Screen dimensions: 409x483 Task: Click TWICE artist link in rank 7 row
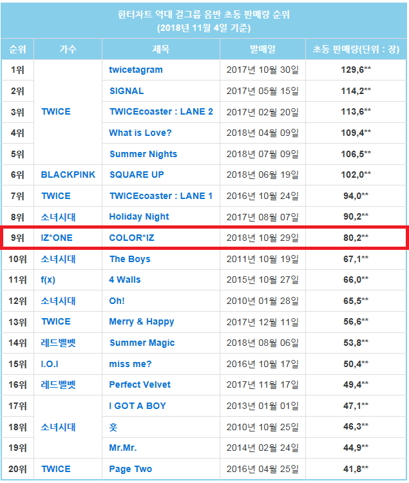[56, 196]
